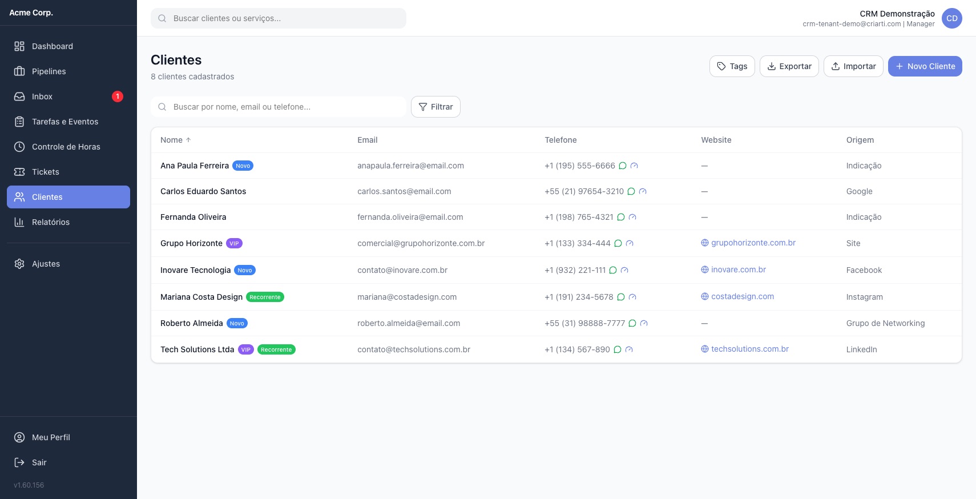Viewport: 976px width, 499px height.
Task: Click the Exportar button
Action: (x=789, y=66)
